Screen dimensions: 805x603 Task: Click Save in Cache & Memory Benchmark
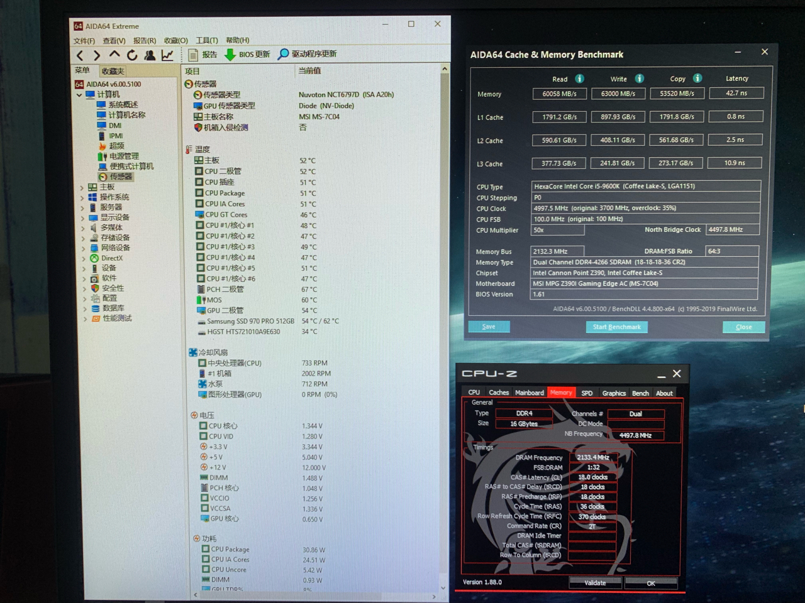(x=489, y=327)
